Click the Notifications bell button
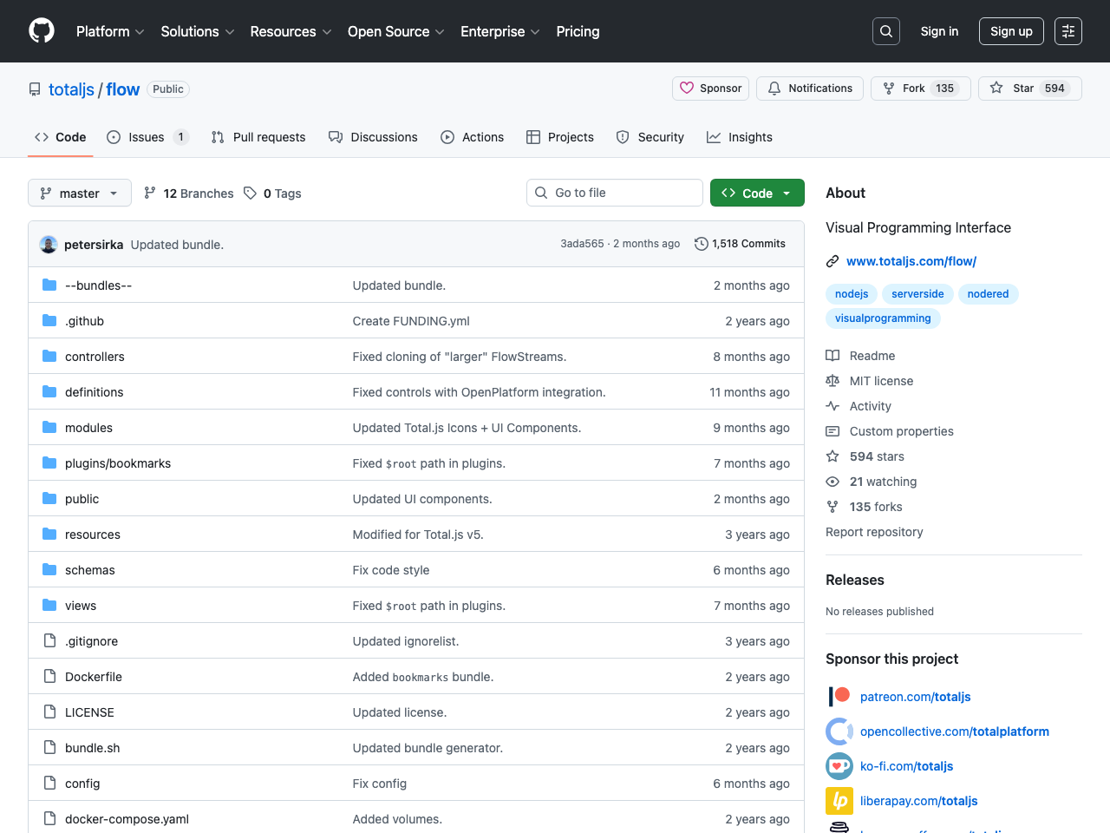 pyautogui.click(x=810, y=89)
